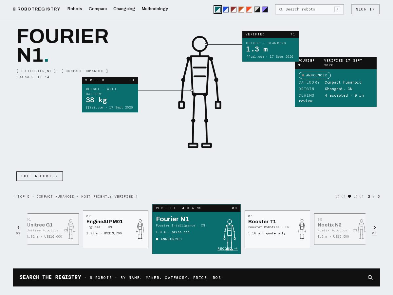Go to RoboTregistry home logo
The image size is (393, 295).
(x=37, y=9)
